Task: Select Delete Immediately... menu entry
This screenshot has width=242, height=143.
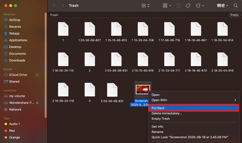Action: click(167, 113)
